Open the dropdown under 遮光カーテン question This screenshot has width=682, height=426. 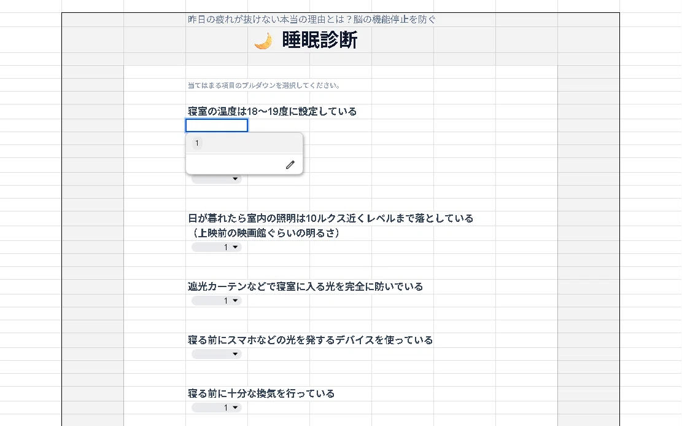217,301
